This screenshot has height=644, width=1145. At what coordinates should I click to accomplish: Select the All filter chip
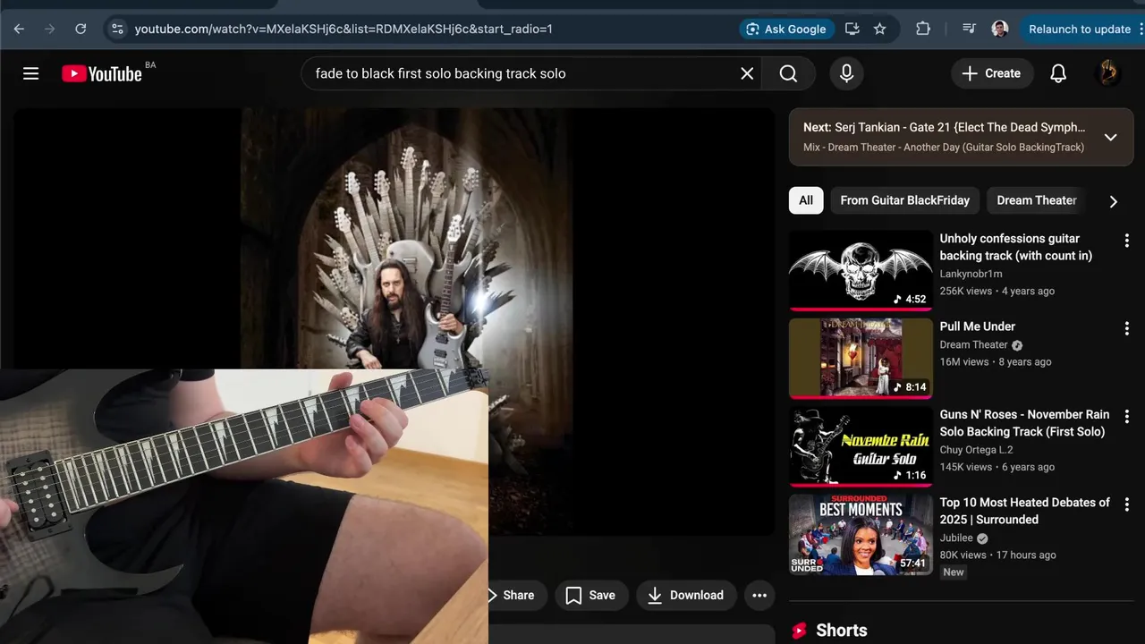(x=806, y=200)
